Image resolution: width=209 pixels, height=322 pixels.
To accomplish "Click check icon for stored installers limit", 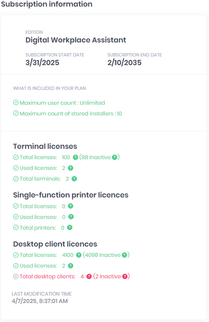I will (16, 113).
